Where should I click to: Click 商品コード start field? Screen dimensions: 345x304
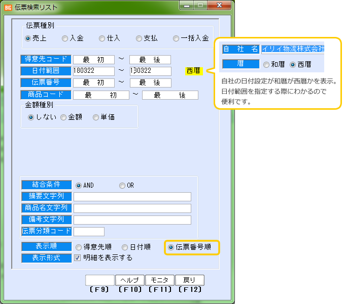click(x=101, y=95)
